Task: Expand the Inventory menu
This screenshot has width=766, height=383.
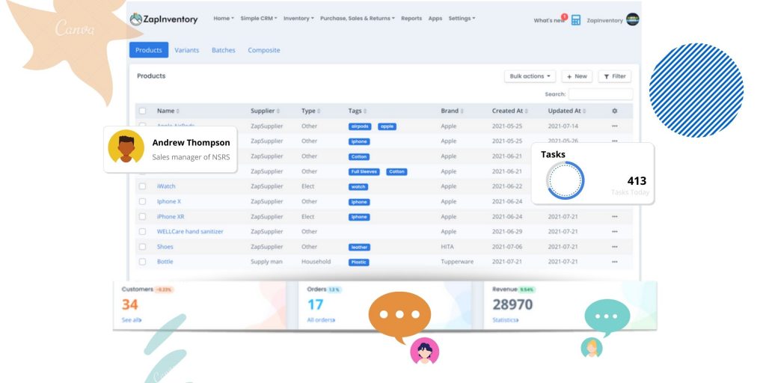Action: point(298,19)
